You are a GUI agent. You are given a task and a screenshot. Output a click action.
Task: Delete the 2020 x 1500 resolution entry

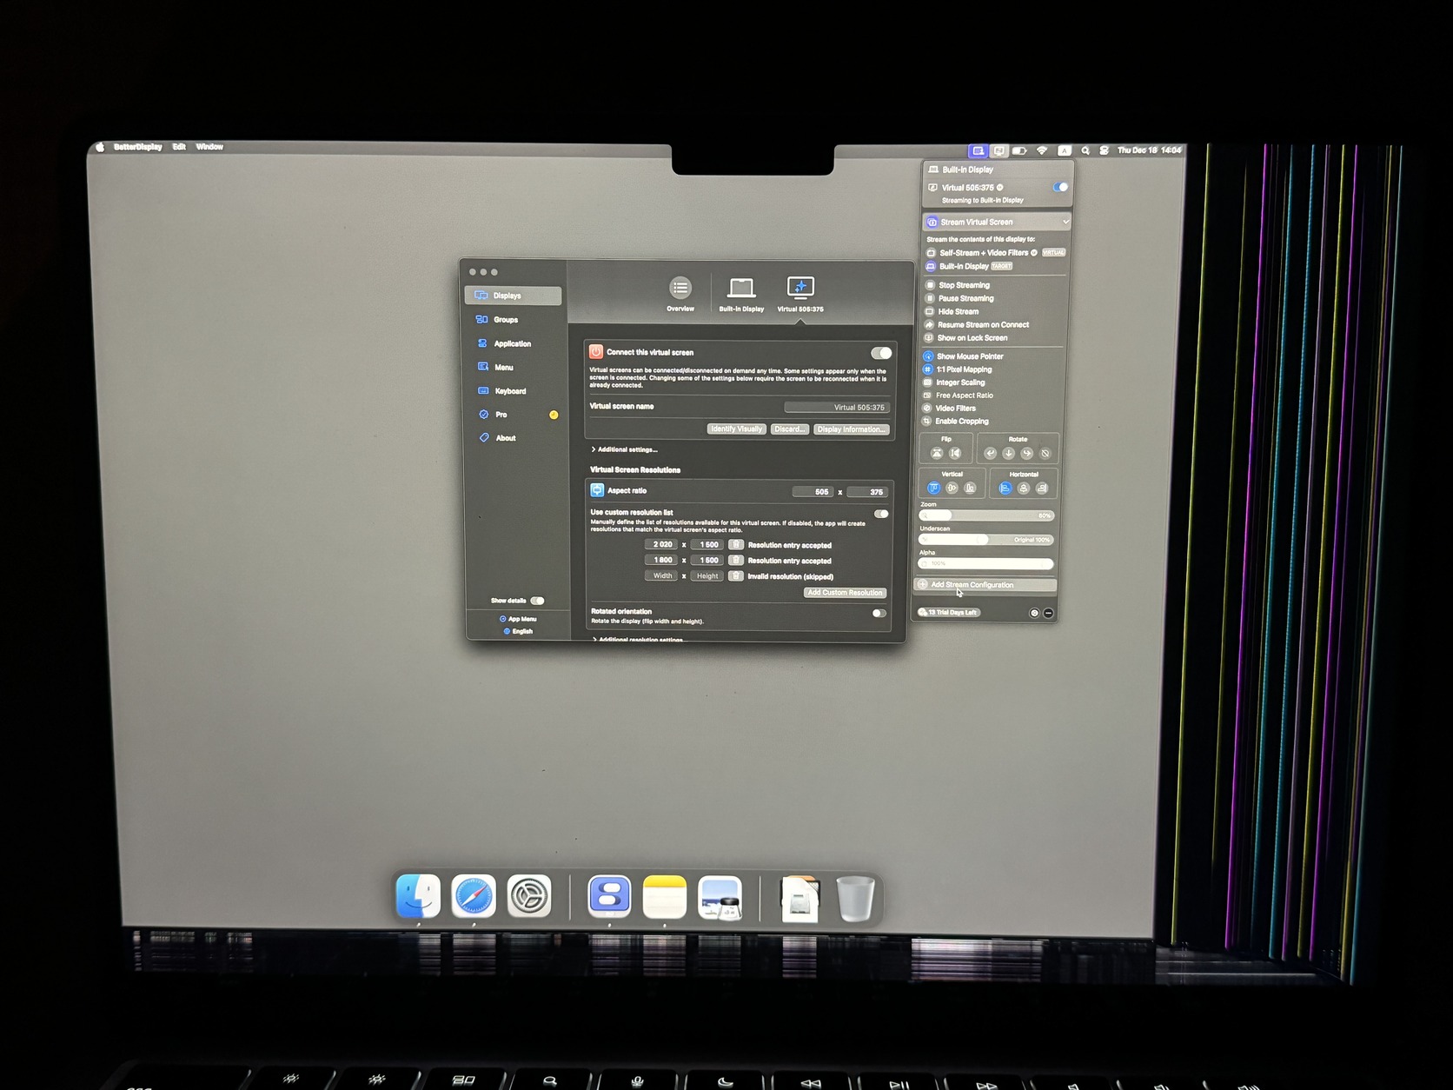click(736, 545)
